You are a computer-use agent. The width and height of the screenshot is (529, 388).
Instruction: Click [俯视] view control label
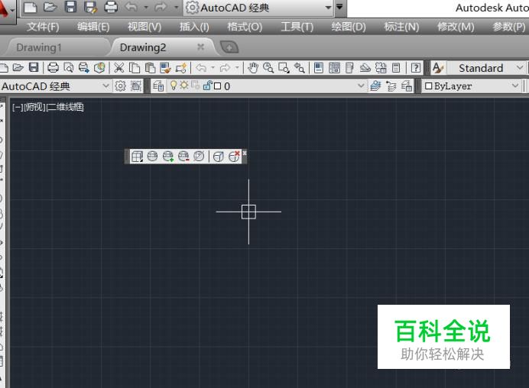34,107
